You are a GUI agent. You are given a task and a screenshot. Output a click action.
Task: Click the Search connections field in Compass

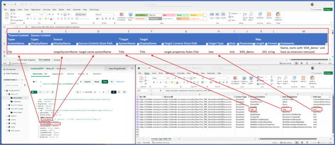[x=13, y=85]
